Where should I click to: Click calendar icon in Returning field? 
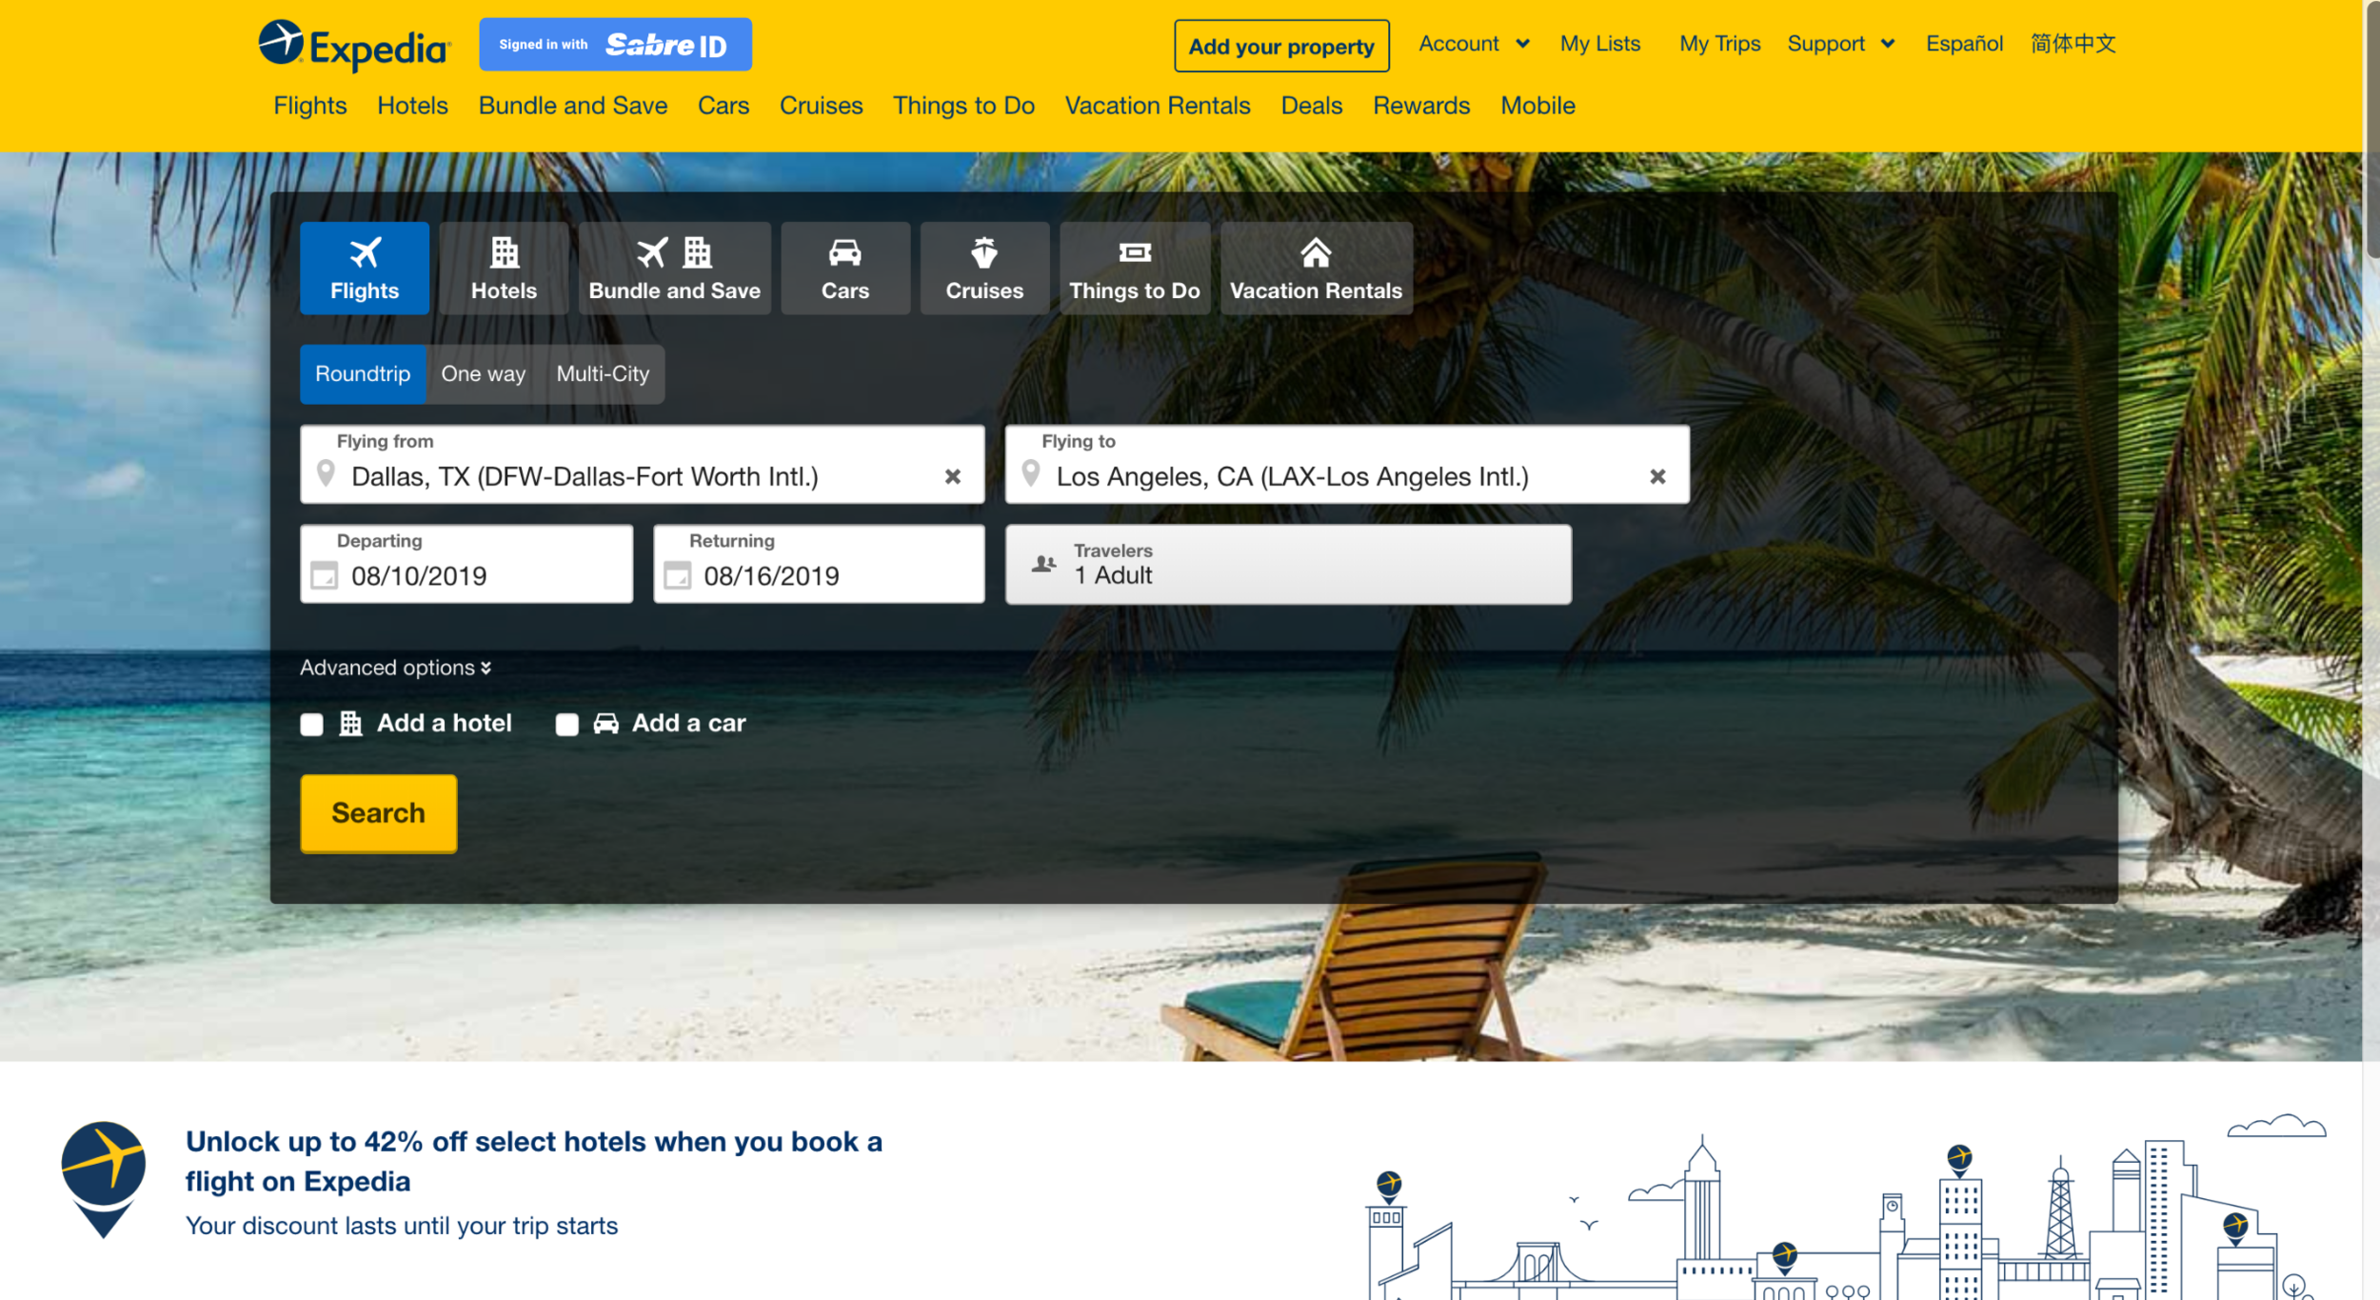point(677,575)
